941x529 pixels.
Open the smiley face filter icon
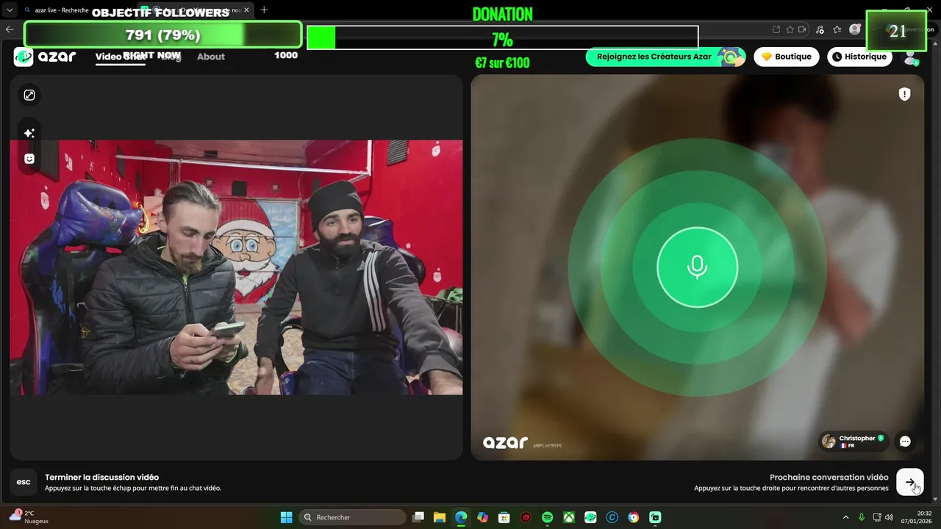29,159
